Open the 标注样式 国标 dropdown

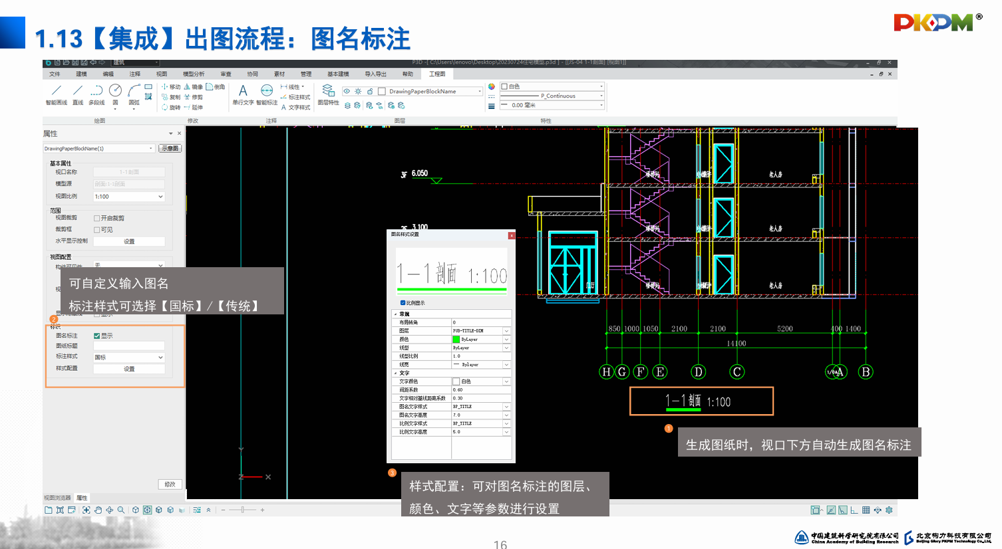(x=129, y=358)
